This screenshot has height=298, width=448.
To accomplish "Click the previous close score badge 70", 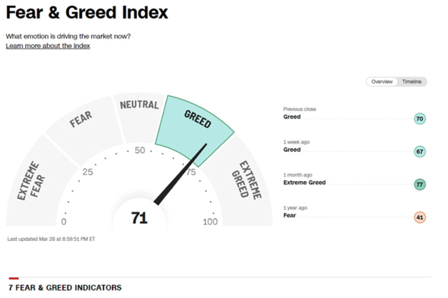I will (x=420, y=119).
